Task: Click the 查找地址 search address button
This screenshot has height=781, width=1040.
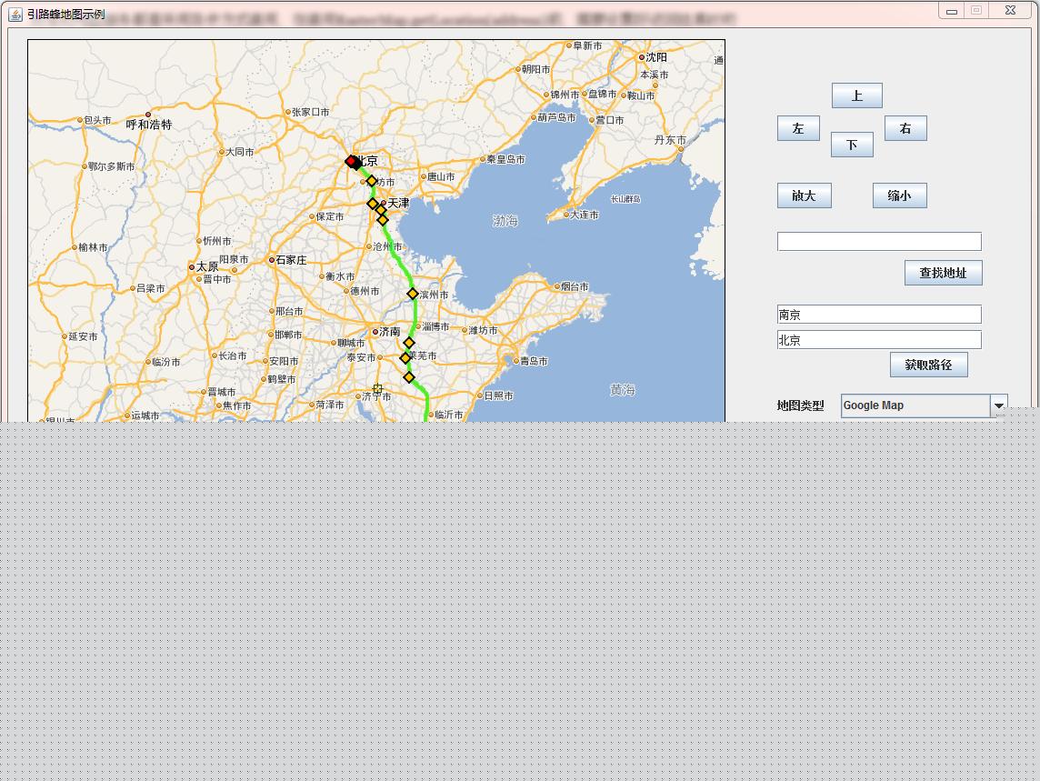Action: 943,273
